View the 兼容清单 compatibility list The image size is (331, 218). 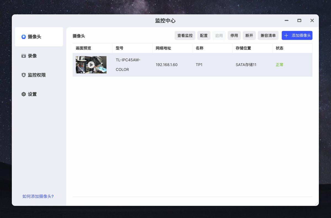(x=268, y=35)
